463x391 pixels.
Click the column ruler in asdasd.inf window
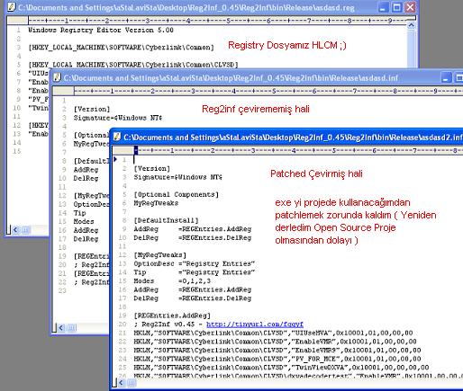[x=268, y=91]
